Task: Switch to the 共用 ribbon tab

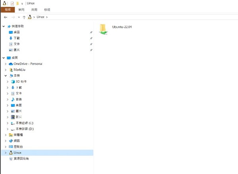Action: [x=35, y=9]
